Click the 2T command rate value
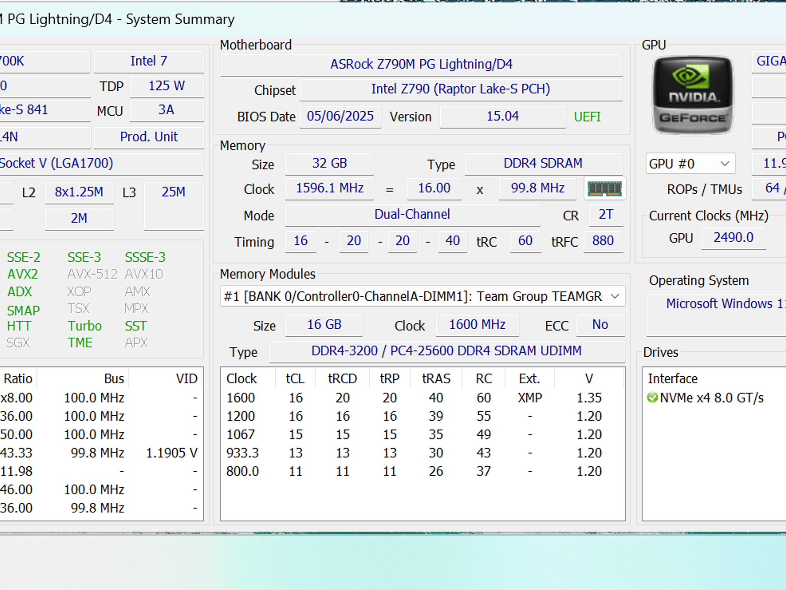786x590 pixels. 606,215
